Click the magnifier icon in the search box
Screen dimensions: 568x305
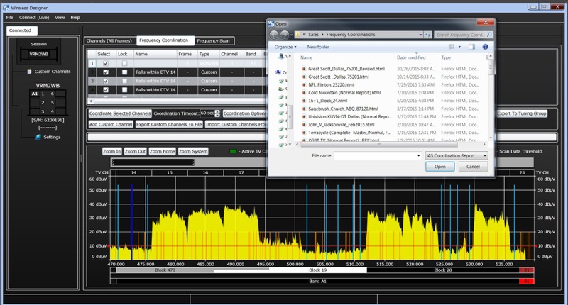pos(489,35)
